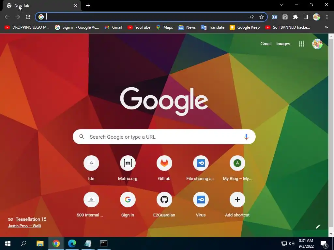Viewport: 334px width, 250px height.
Task: Click the Images link
Action: (x=283, y=44)
